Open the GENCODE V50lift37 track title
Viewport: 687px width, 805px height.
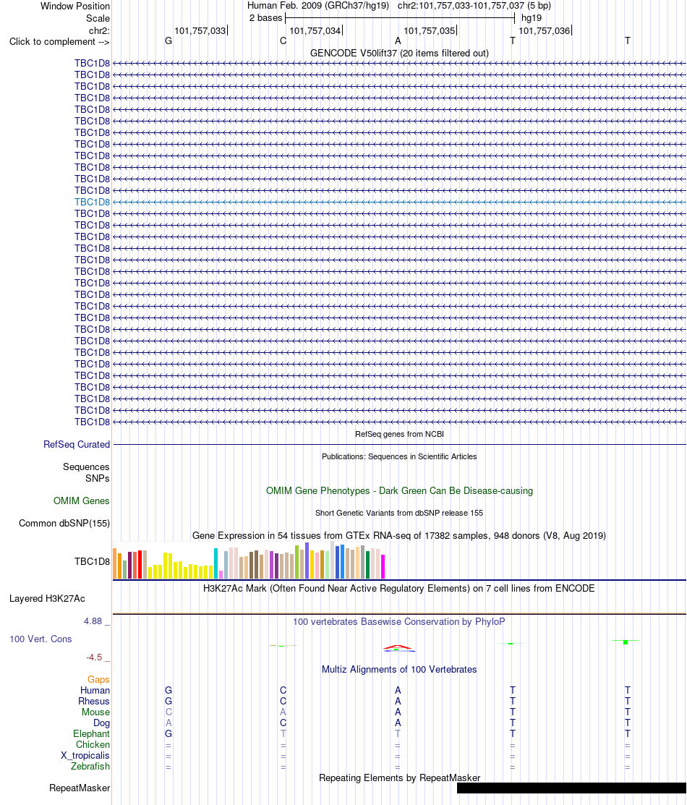click(399, 53)
